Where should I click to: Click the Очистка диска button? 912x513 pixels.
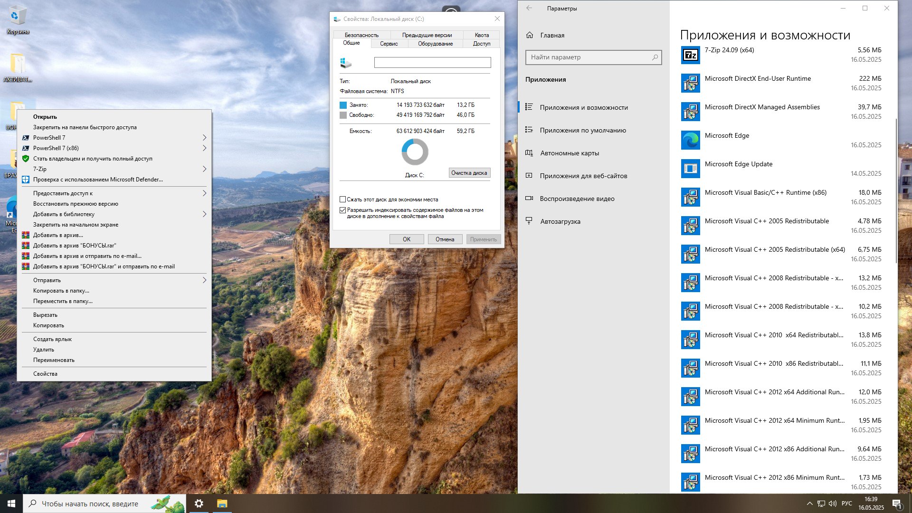pyautogui.click(x=469, y=173)
